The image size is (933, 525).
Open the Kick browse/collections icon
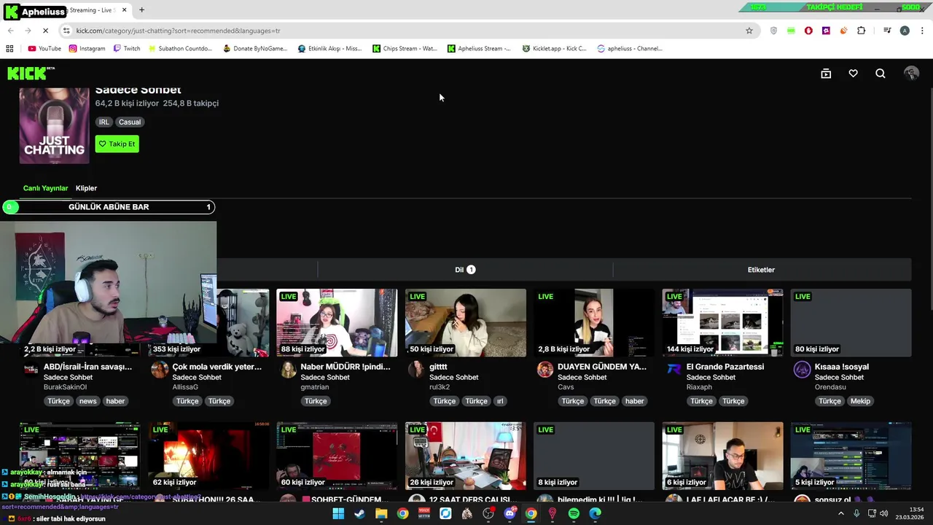pos(826,74)
